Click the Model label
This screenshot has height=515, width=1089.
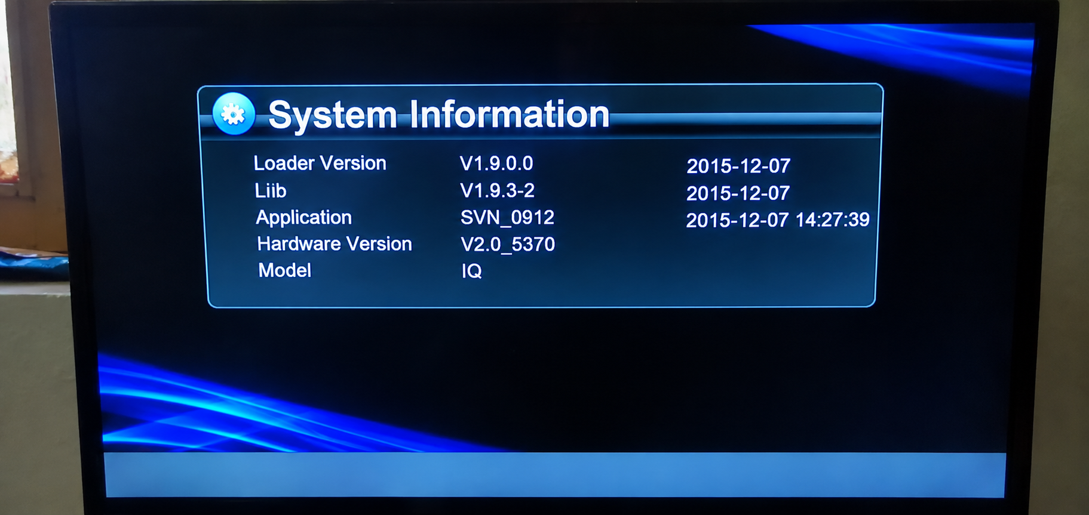[284, 270]
